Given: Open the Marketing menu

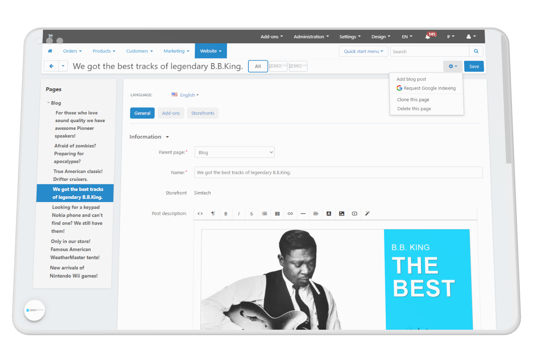Looking at the screenshot, I should coord(176,51).
